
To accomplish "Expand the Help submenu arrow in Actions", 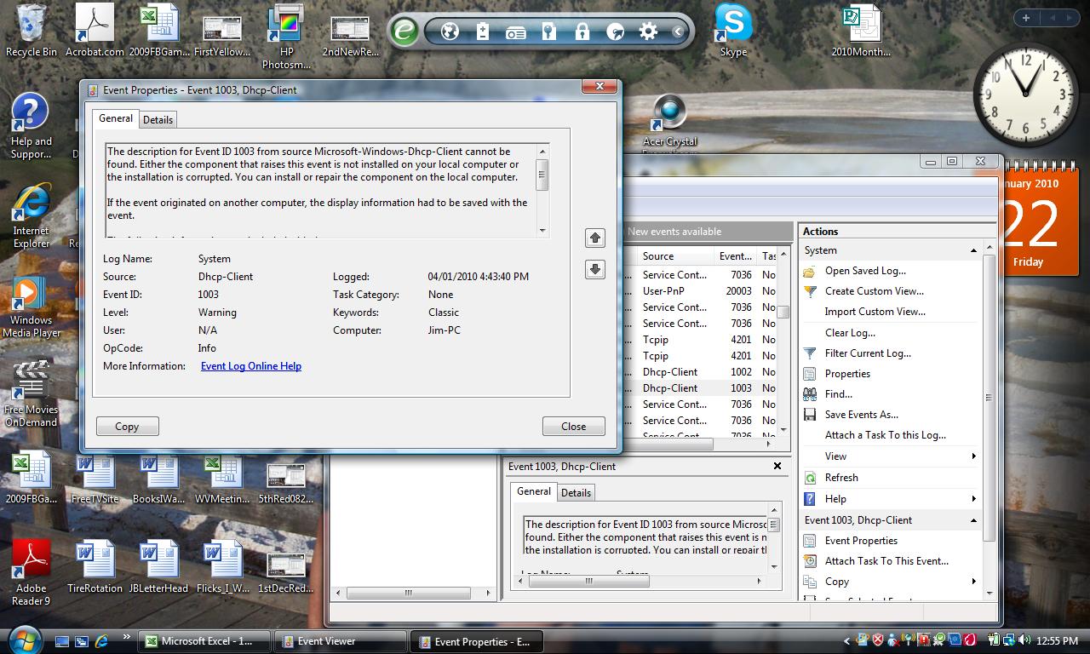I will 973,499.
